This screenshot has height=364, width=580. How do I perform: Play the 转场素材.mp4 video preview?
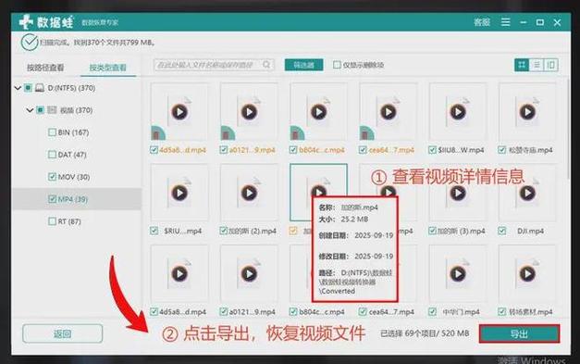tap(527, 273)
